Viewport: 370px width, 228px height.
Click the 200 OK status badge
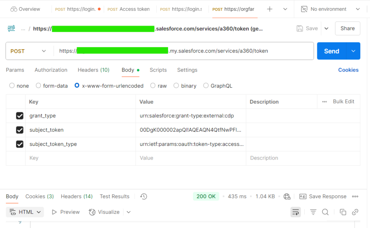[206, 197]
